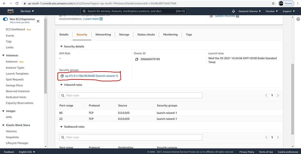
Task: Open Lifecycle Manager in the sidebar
Action: 17,143
